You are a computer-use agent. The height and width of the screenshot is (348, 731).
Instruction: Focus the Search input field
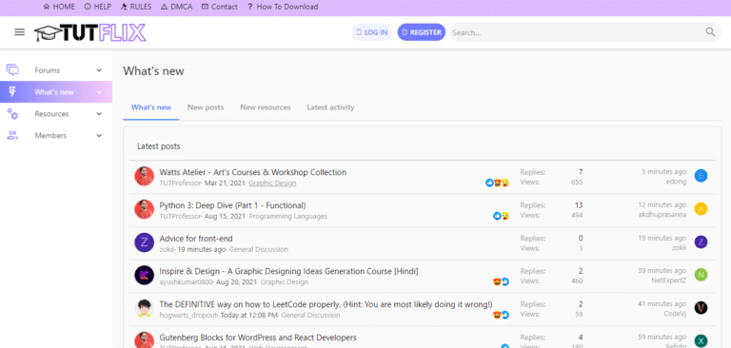coord(577,32)
